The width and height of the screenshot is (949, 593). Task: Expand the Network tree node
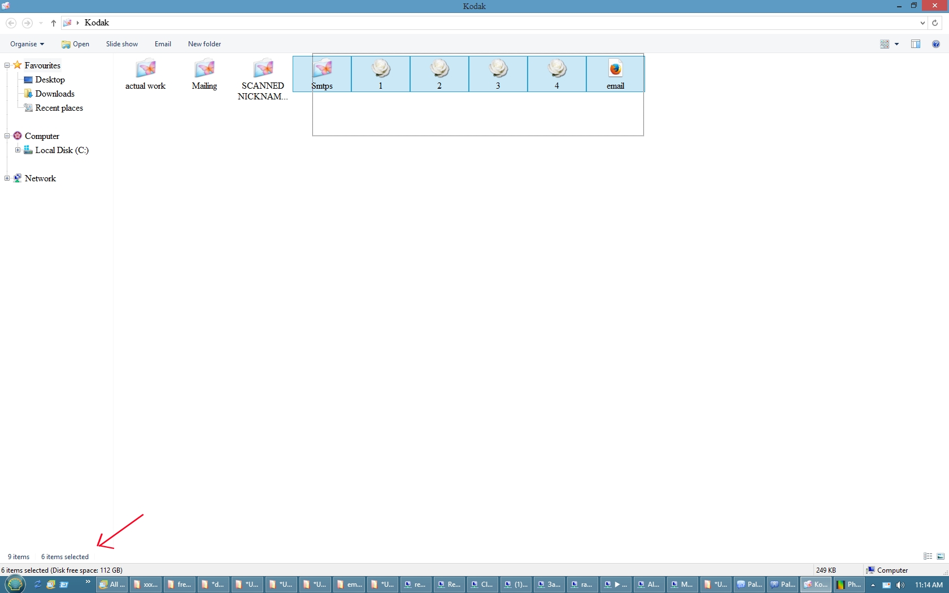pos(7,178)
